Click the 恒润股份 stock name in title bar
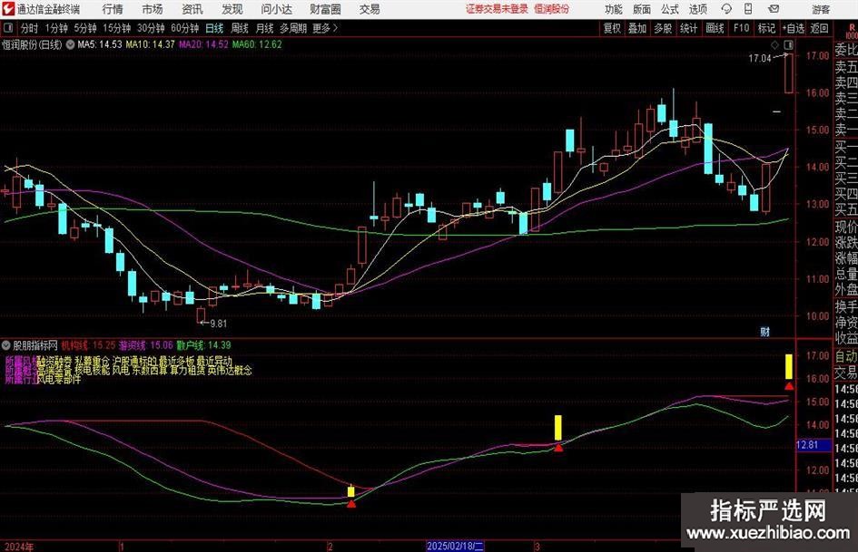 (x=551, y=9)
